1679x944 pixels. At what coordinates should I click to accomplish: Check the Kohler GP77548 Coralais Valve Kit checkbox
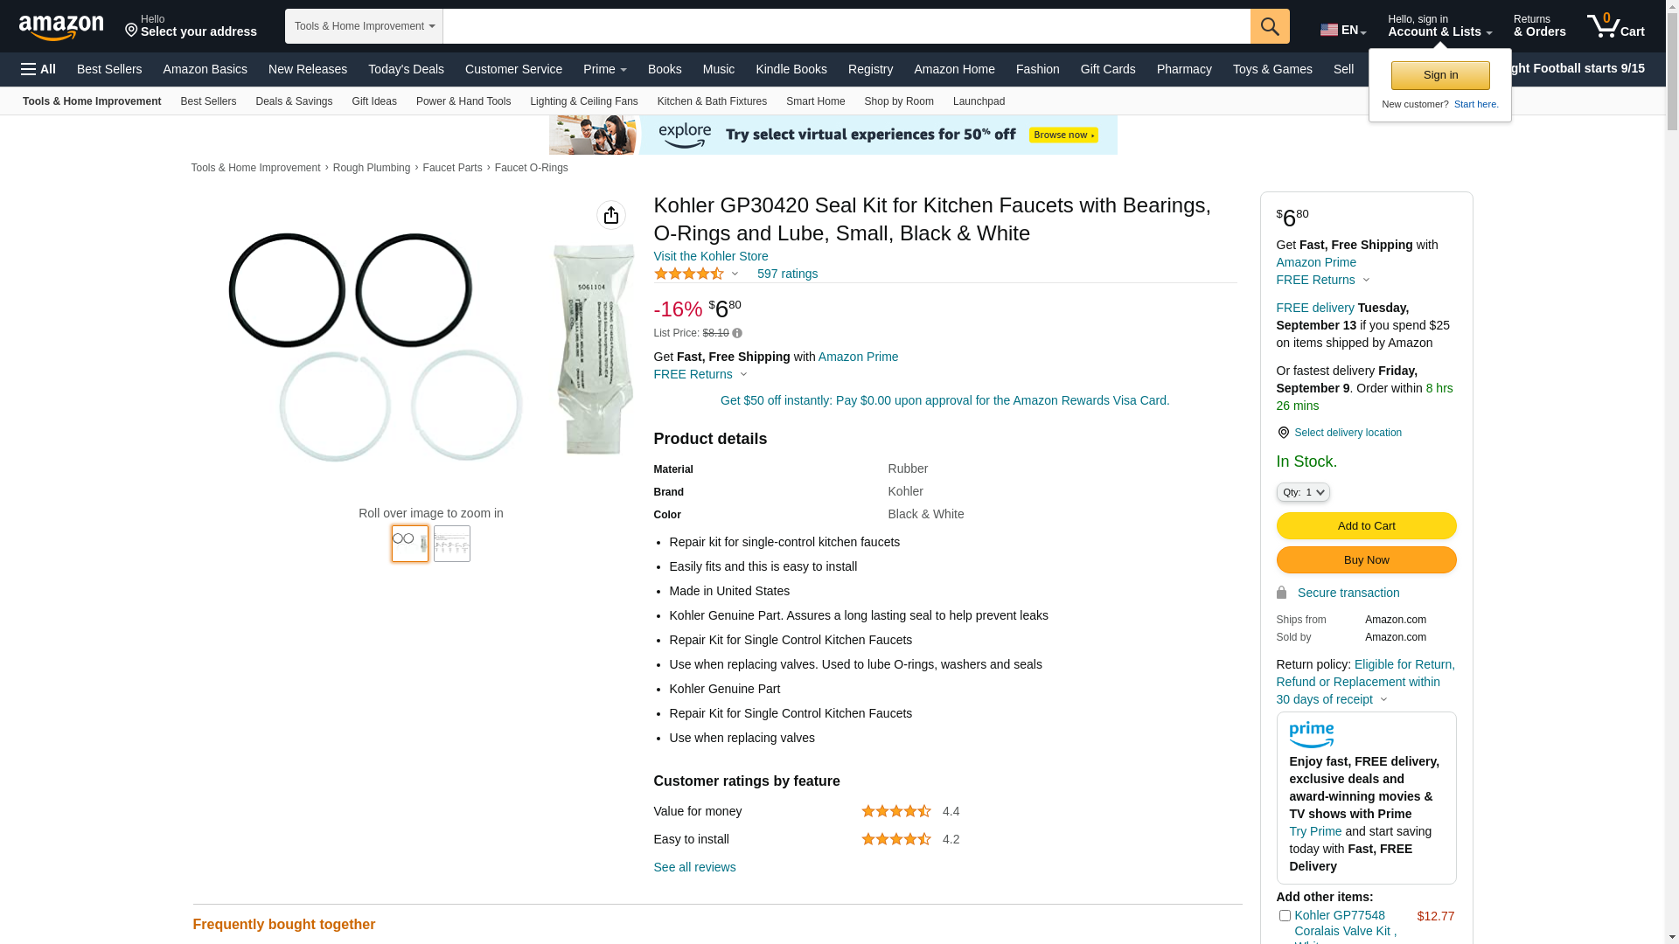point(1285,916)
